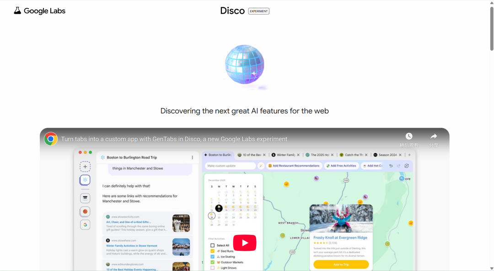The image size is (494, 271).
Task: Uncheck the Sled Runs checkbox
Action: (x=212, y=251)
